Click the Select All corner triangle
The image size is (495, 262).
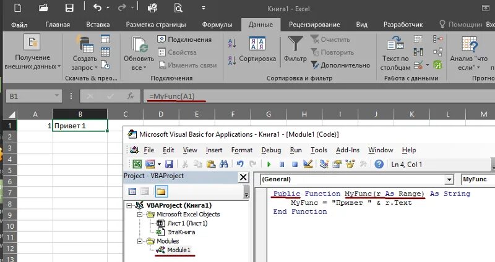click(11, 114)
